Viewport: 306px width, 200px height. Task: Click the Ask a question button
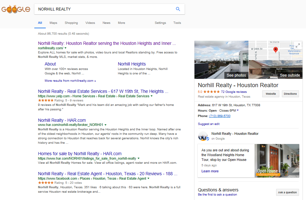point(288,192)
